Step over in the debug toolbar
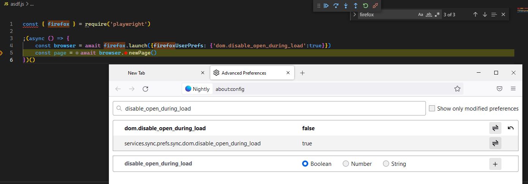This screenshot has width=528, height=184. [x=336, y=6]
